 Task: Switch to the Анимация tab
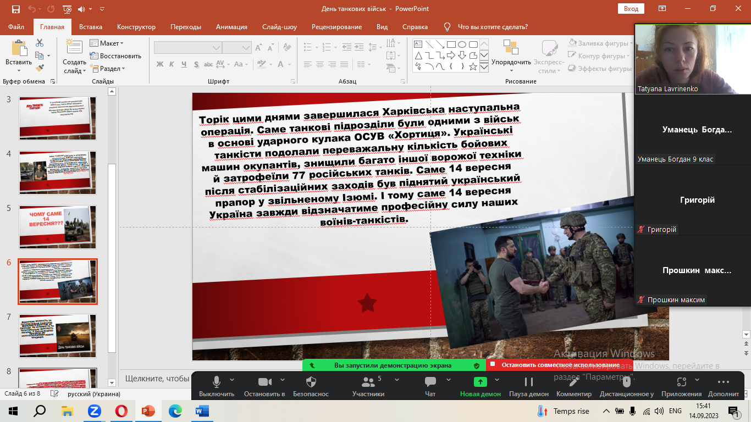pos(231,27)
